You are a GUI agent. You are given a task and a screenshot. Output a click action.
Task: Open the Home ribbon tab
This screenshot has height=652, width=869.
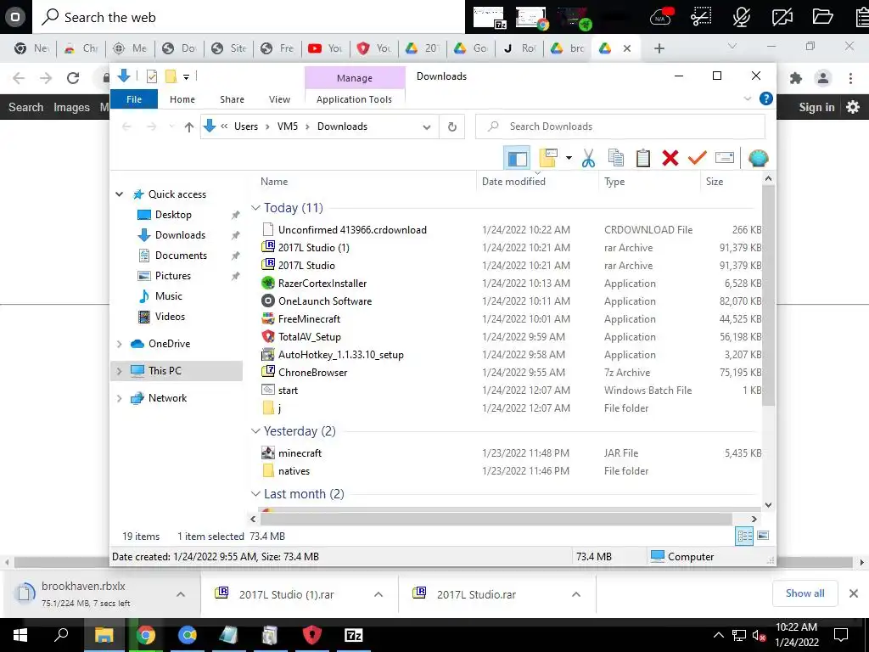(182, 99)
